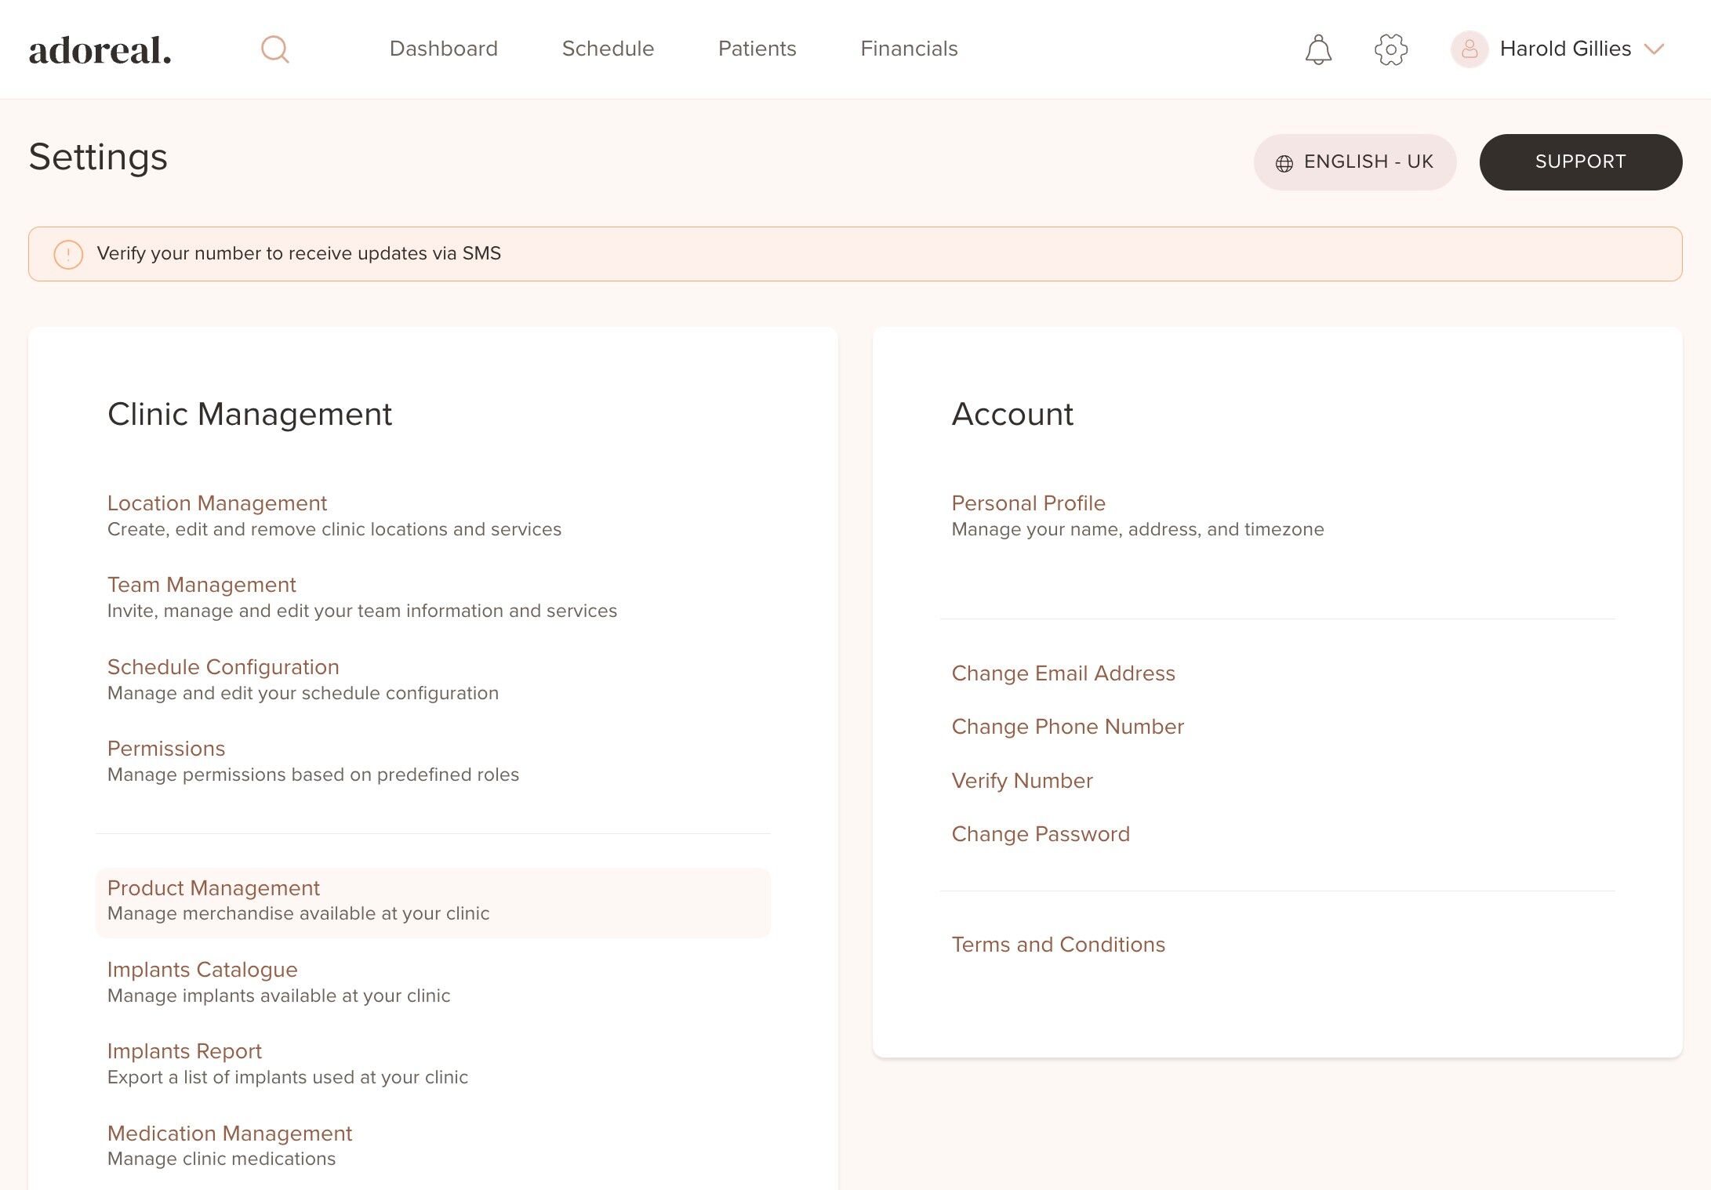This screenshot has width=1711, height=1190.
Task: Click the Verify Number link
Action: pyautogui.click(x=1022, y=781)
